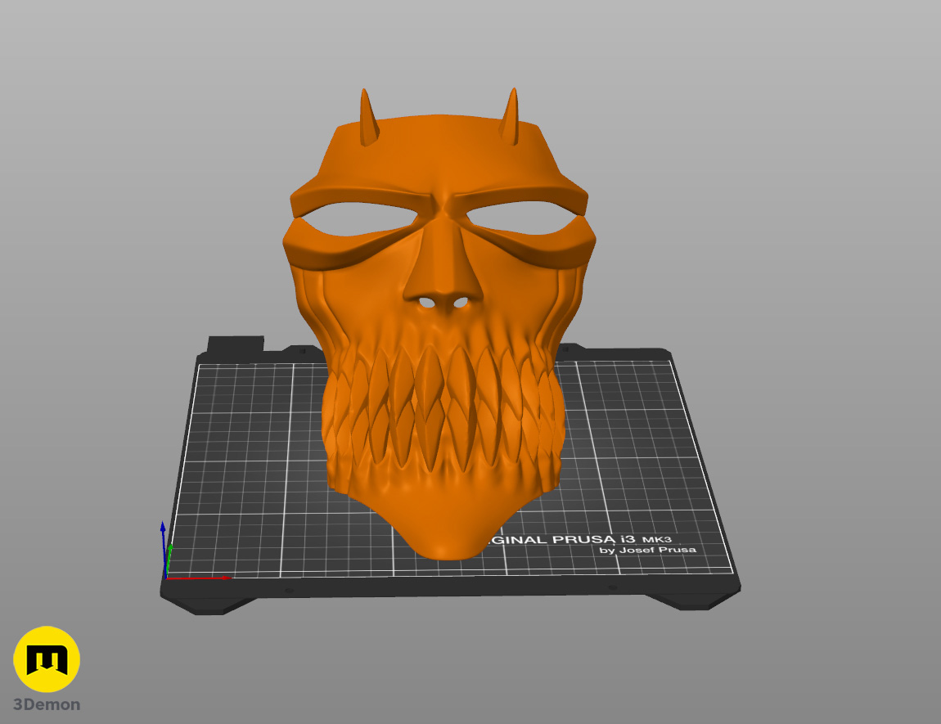The image size is (941, 724).
Task: Click the 3Demon text label
Action: [47, 705]
